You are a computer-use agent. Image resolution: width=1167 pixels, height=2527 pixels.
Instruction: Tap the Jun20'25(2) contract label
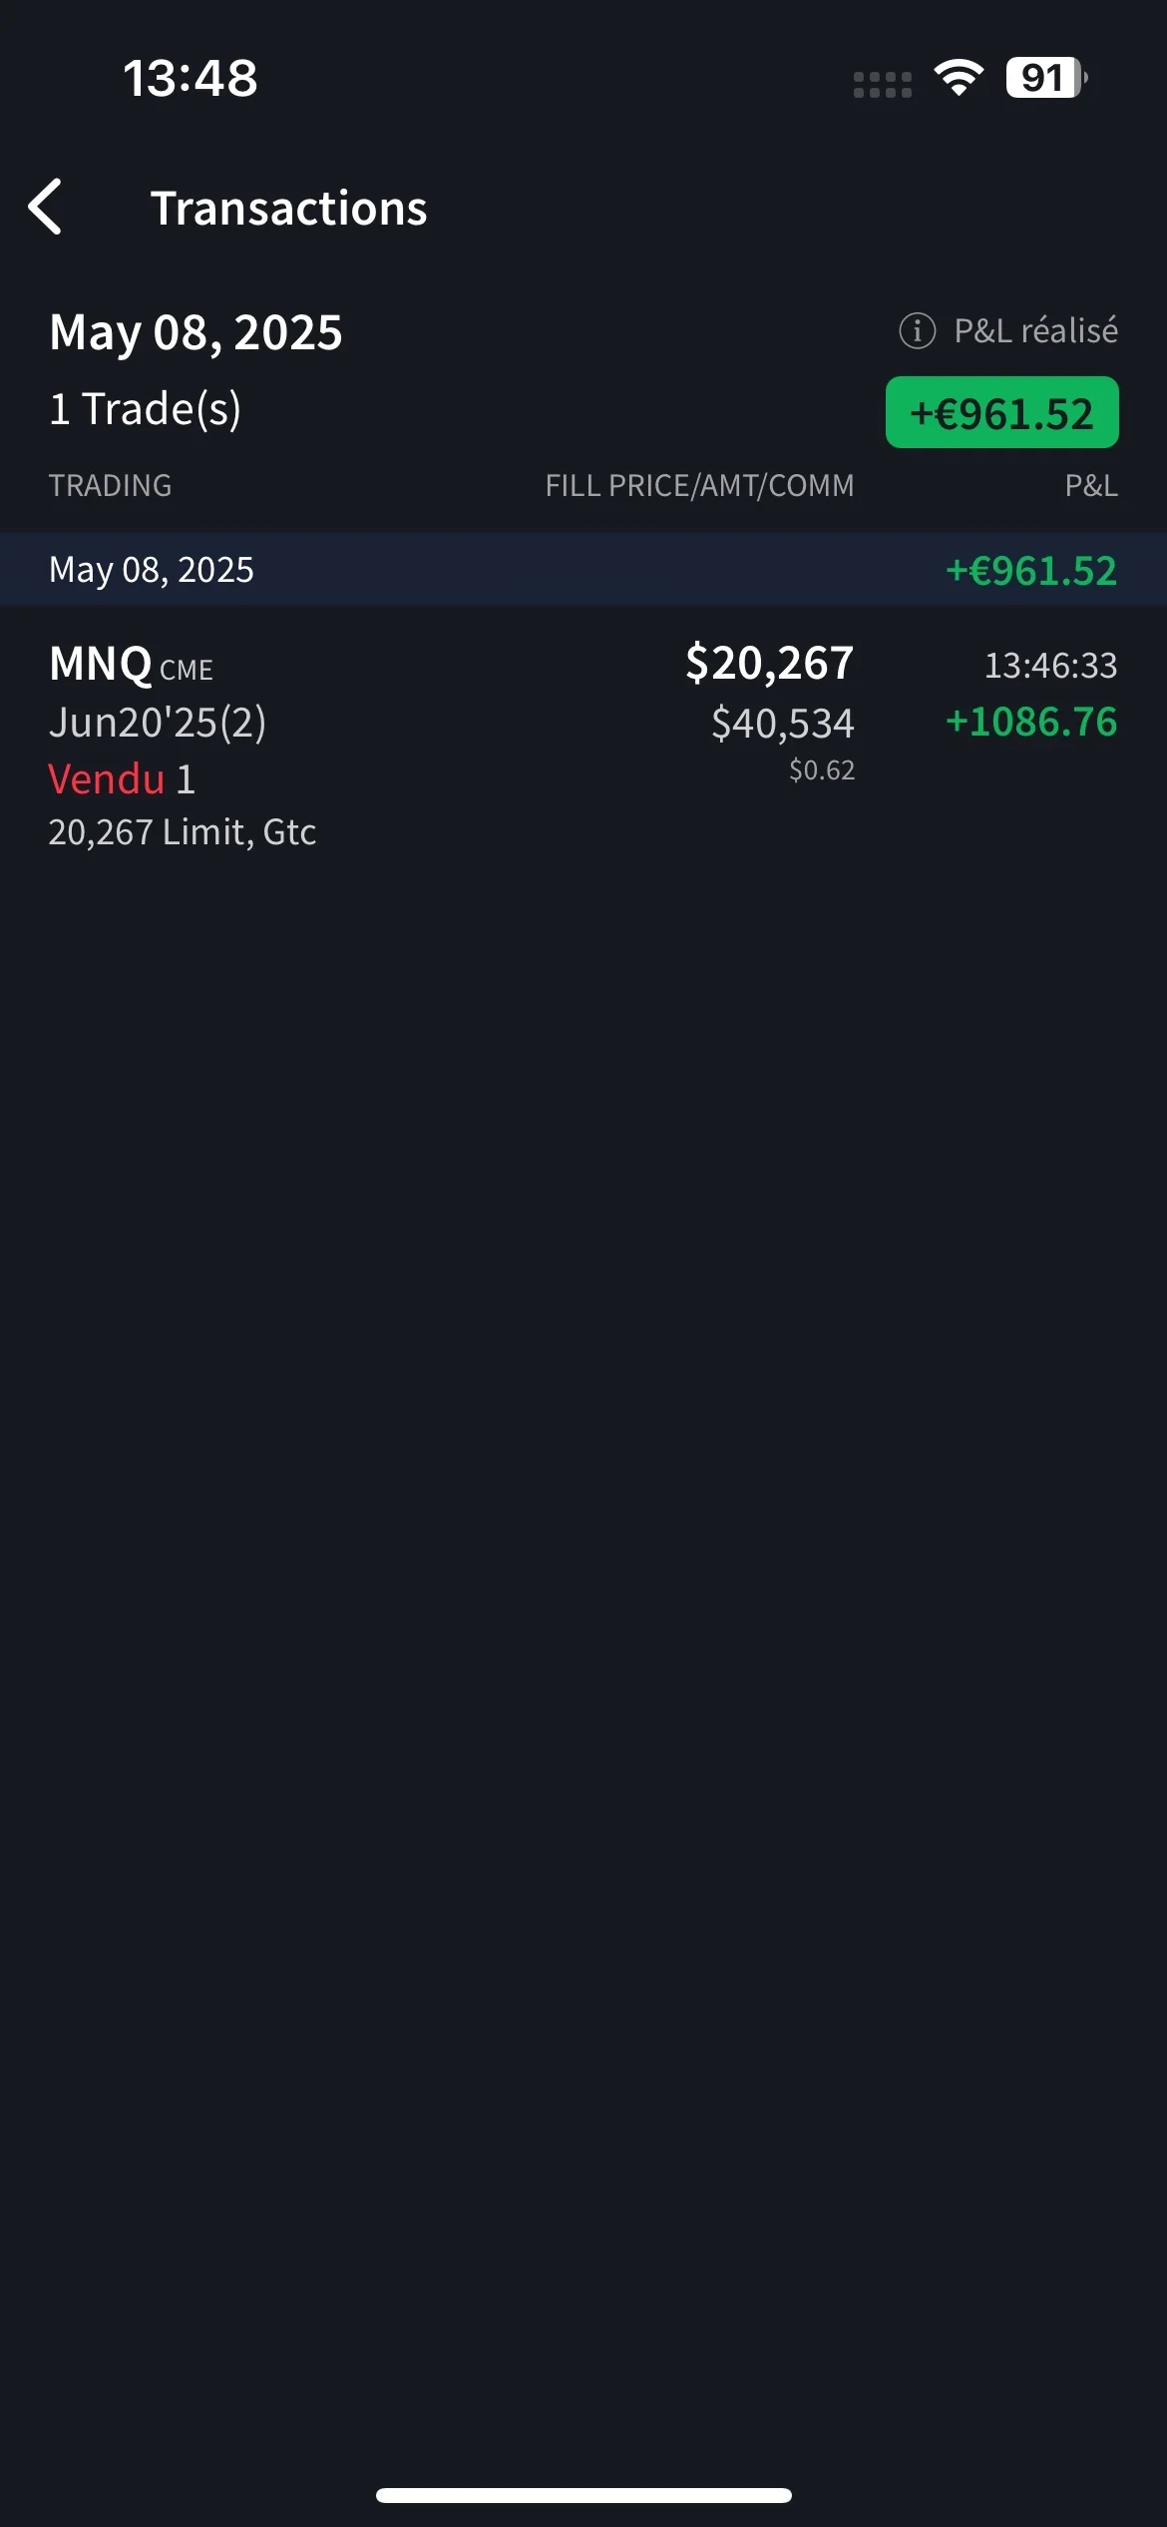[x=158, y=723]
